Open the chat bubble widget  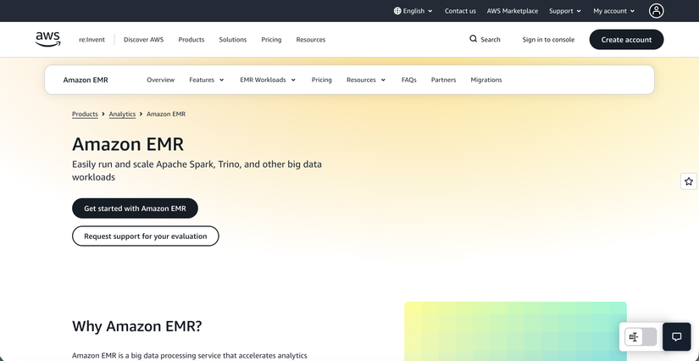pos(677,337)
